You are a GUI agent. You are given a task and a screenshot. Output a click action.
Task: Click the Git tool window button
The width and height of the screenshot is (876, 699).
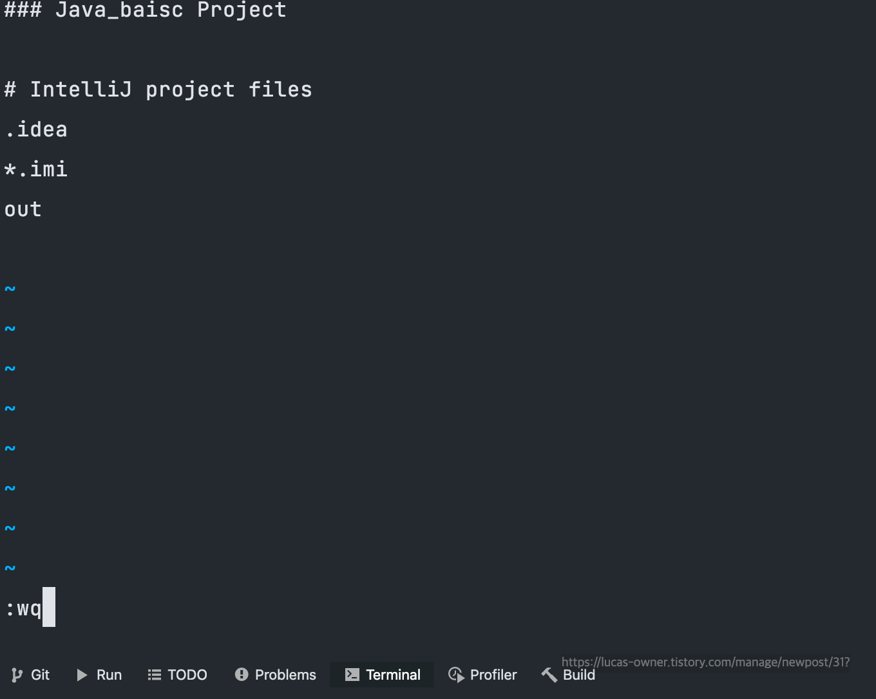click(31, 675)
